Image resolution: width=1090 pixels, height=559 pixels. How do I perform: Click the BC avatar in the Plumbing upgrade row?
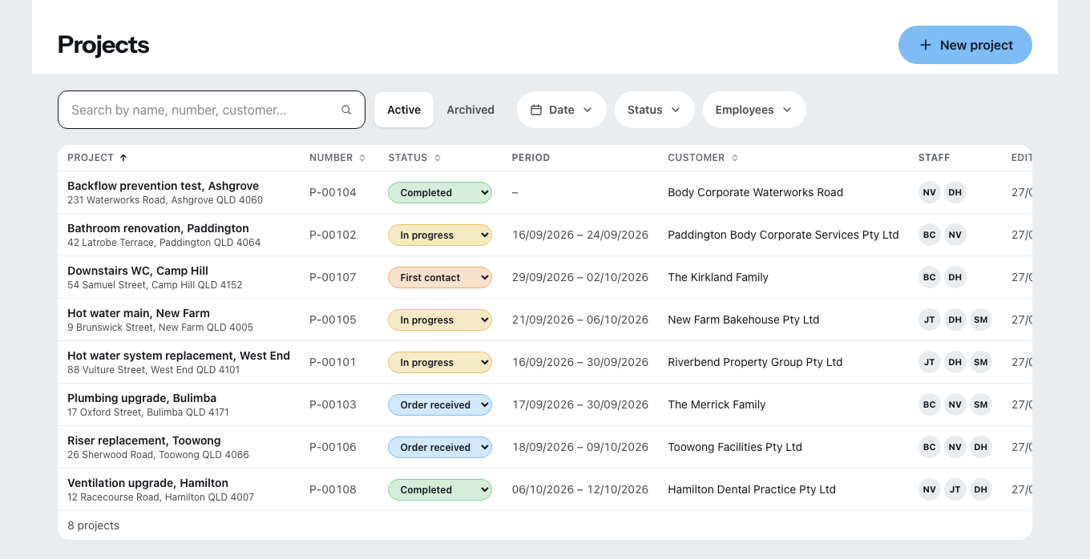coord(930,404)
